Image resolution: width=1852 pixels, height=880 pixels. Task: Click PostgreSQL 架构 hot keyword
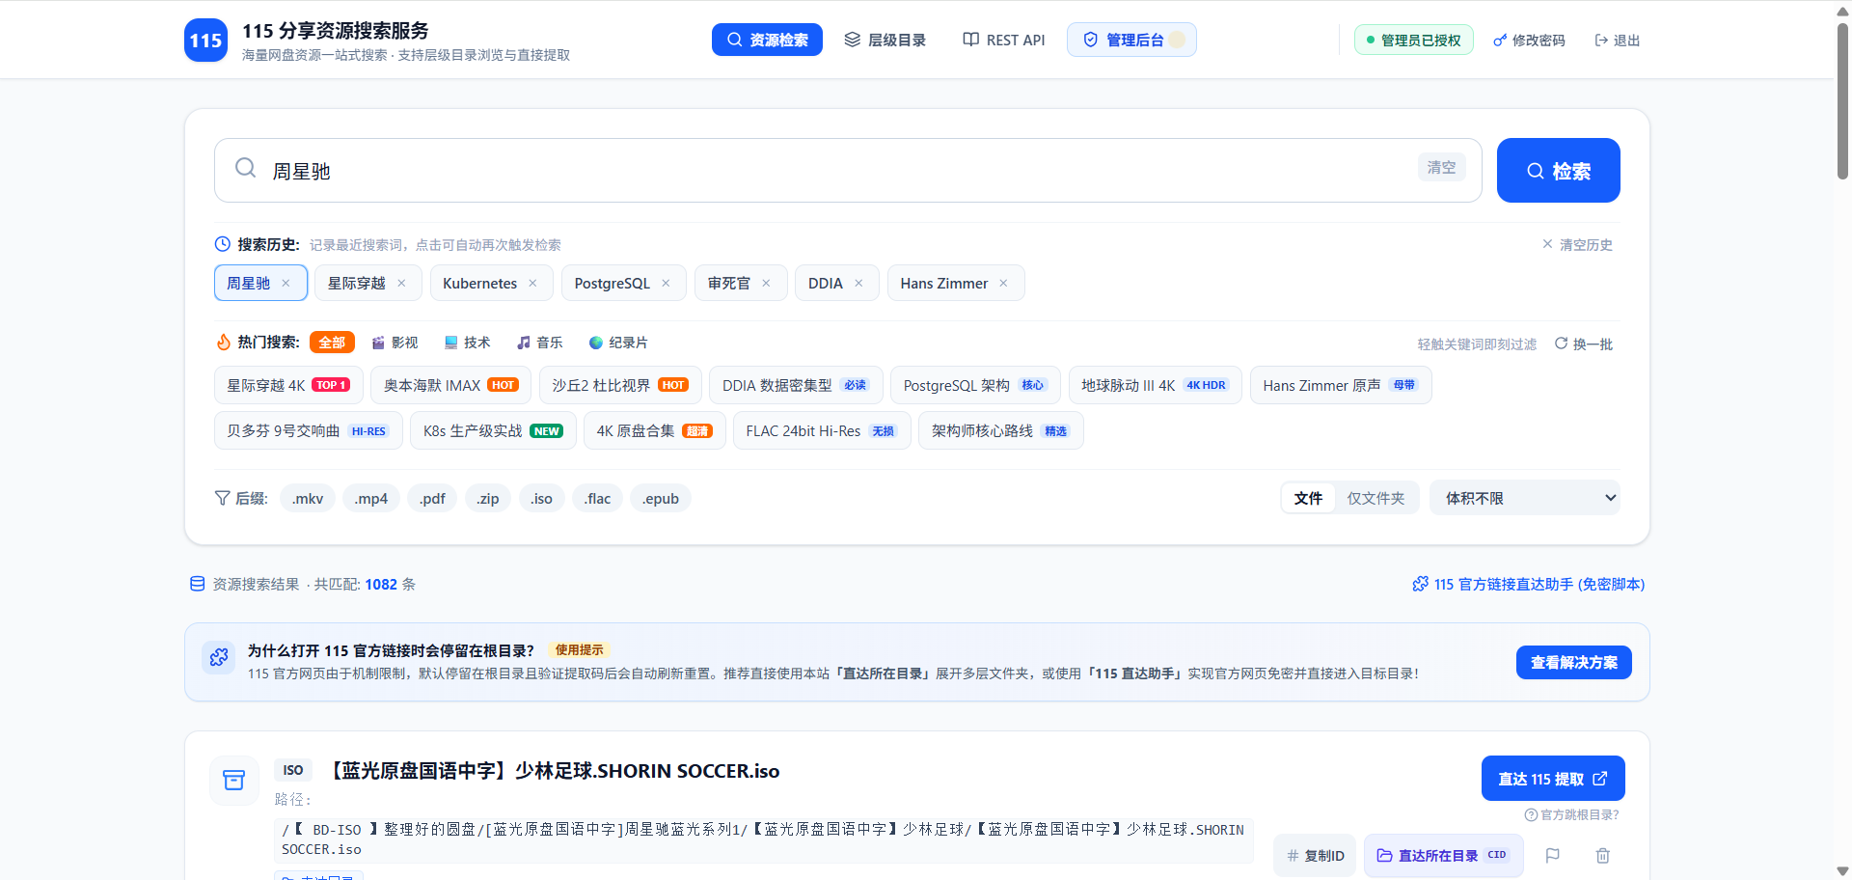click(x=975, y=385)
